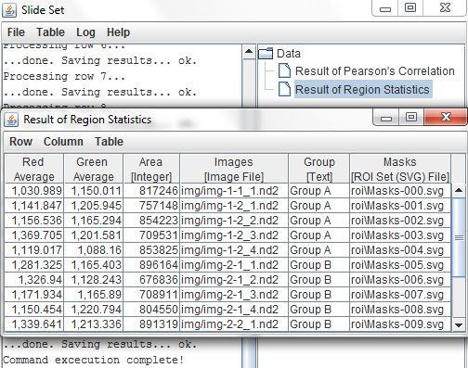Click Area cell 817246
The image size is (468, 368).
(151, 191)
